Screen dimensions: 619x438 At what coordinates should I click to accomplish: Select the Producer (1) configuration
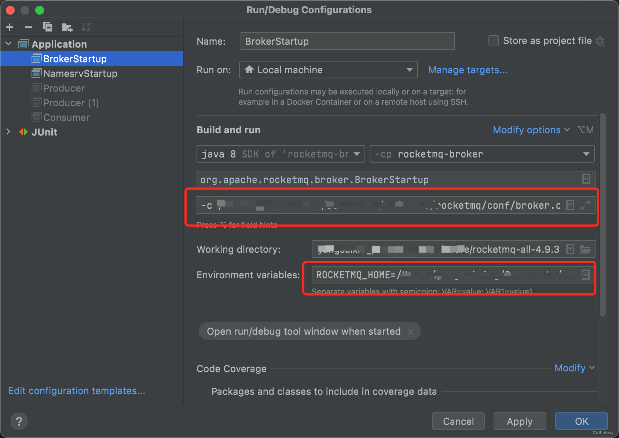(92, 103)
